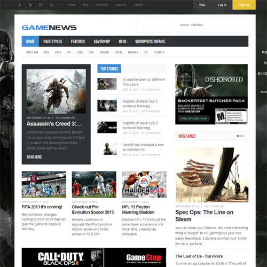Screen dimensions: 267x267
Task: Go to the Vita category
Action: click(x=80, y=52)
